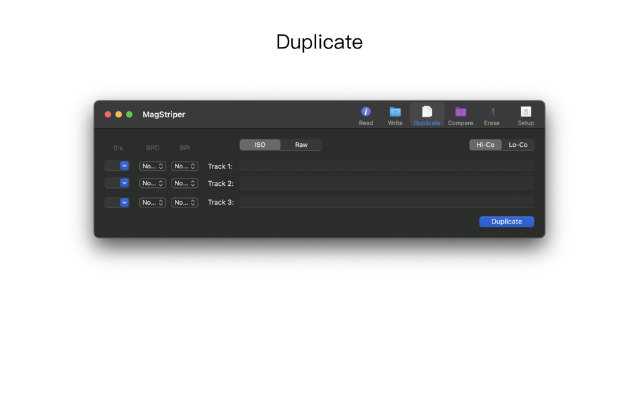This screenshot has height=400, width=639.
Task: Open the BPC dropdown for Track 2
Action: (x=152, y=183)
